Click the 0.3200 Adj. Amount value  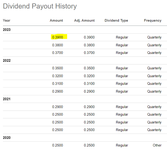89,76
